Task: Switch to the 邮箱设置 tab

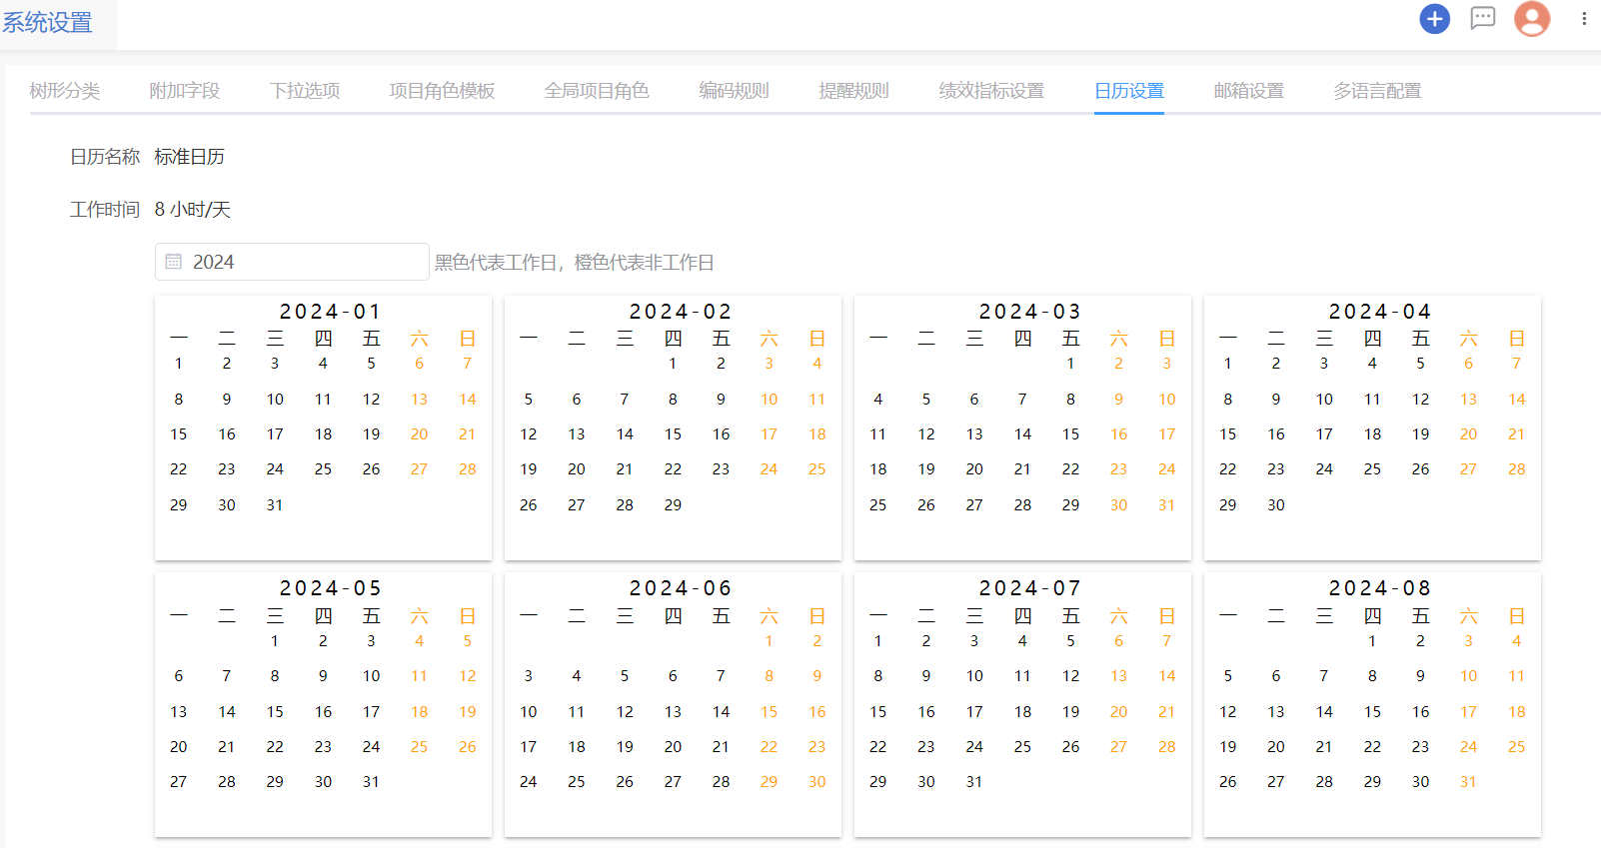Action: tap(1248, 91)
